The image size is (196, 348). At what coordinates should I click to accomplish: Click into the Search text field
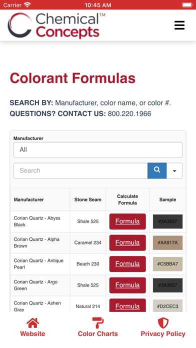point(80,170)
